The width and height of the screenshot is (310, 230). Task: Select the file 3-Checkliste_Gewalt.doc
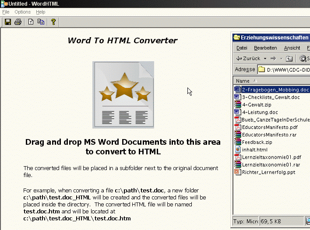point(271,97)
